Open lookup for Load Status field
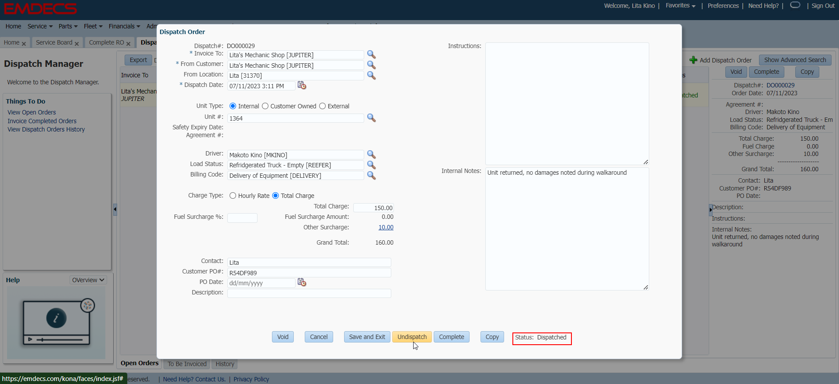The height and width of the screenshot is (384, 839). tap(371, 165)
